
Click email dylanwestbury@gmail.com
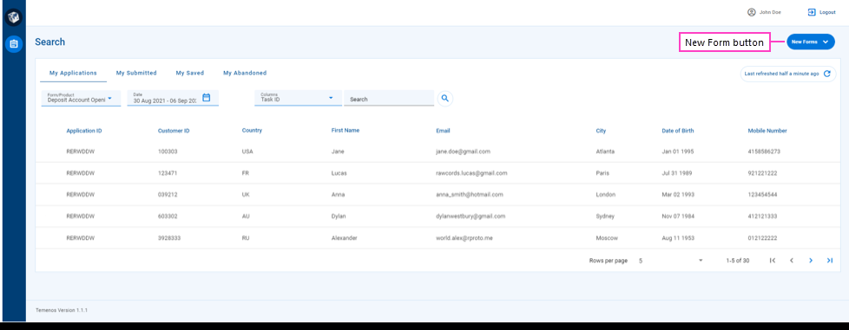(x=471, y=216)
